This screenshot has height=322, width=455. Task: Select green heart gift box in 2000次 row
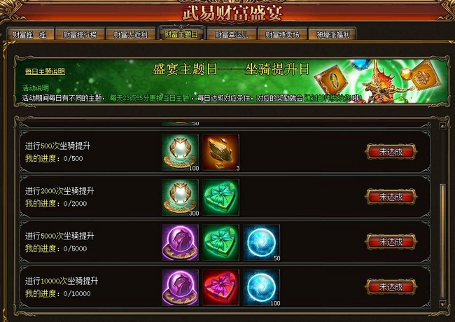(220, 197)
